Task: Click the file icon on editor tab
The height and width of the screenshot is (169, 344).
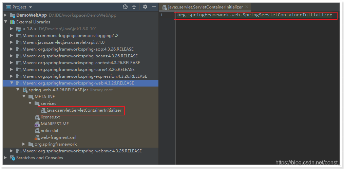Action: click(x=164, y=7)
